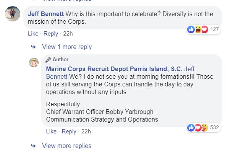
Task: Click the pencil Author badge icon
Action: click(48, 60)
